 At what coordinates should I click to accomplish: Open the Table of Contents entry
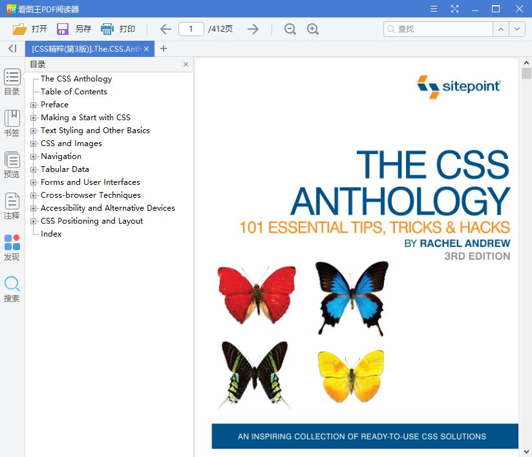pos(73,91)
